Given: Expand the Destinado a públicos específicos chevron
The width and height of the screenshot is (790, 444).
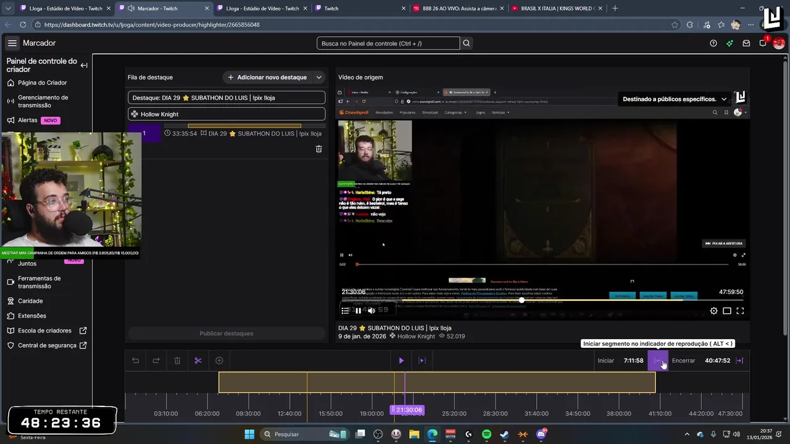Looking at the screenshot, I should (724, 99).
